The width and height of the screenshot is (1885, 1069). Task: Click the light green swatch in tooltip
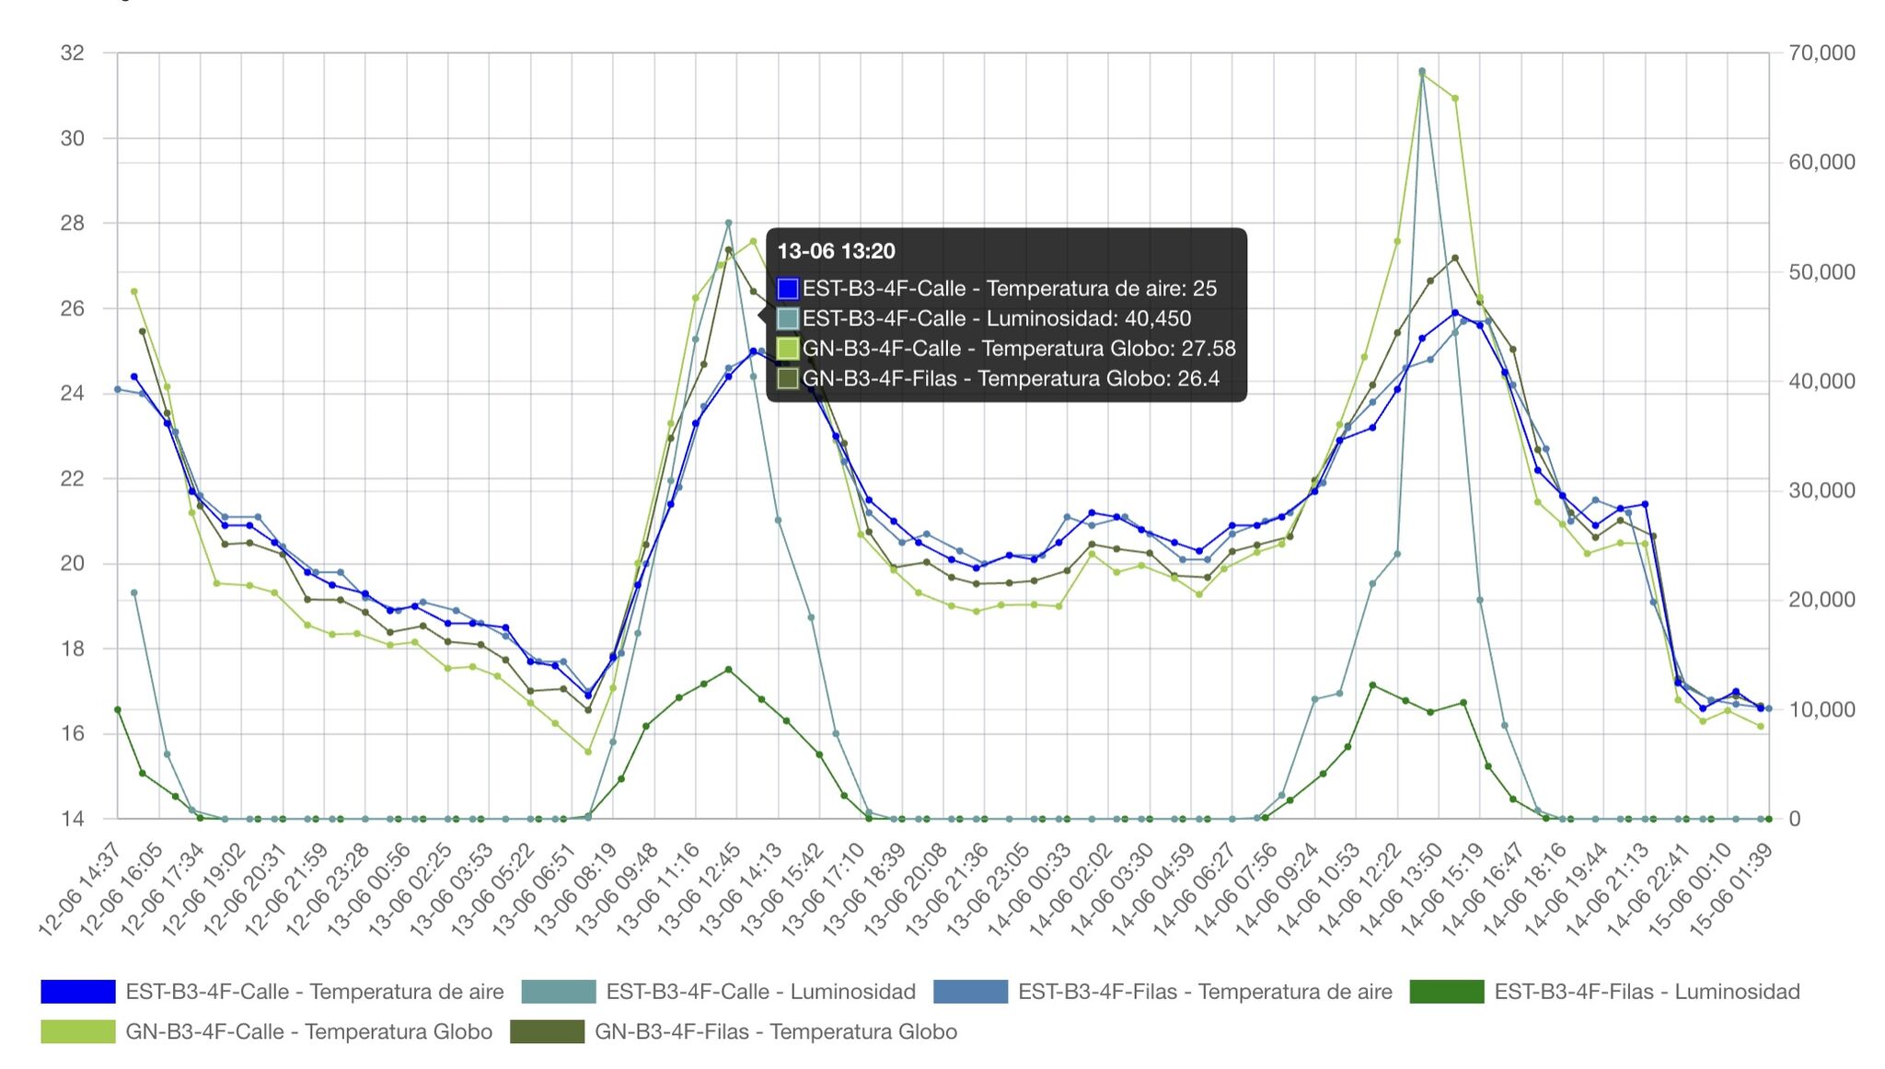(x=788, y=349)
